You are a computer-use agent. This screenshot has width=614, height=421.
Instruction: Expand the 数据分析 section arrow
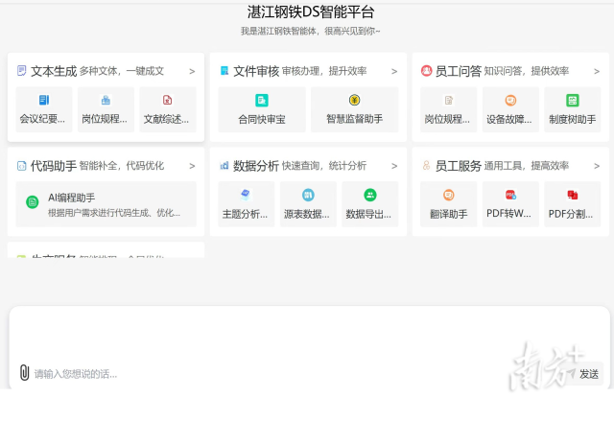click(394, 166)
